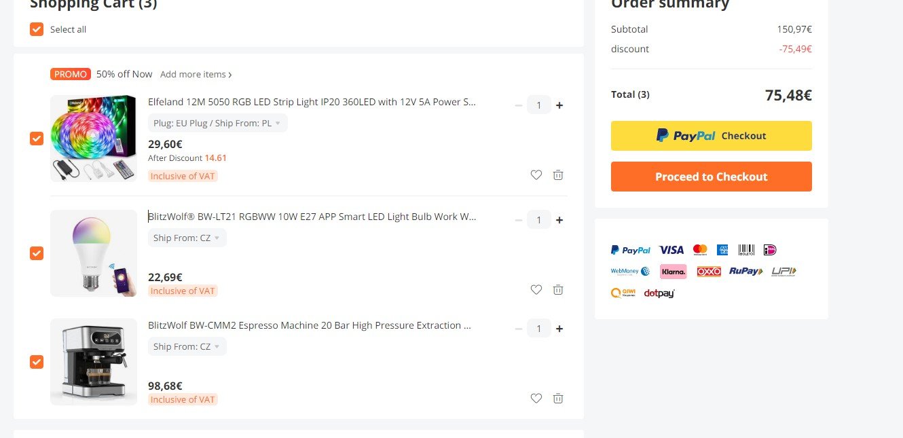Remove Smart LED Bulb via trash icon
Viewport: 903px width, 438px height.
(x=558, y=289)
